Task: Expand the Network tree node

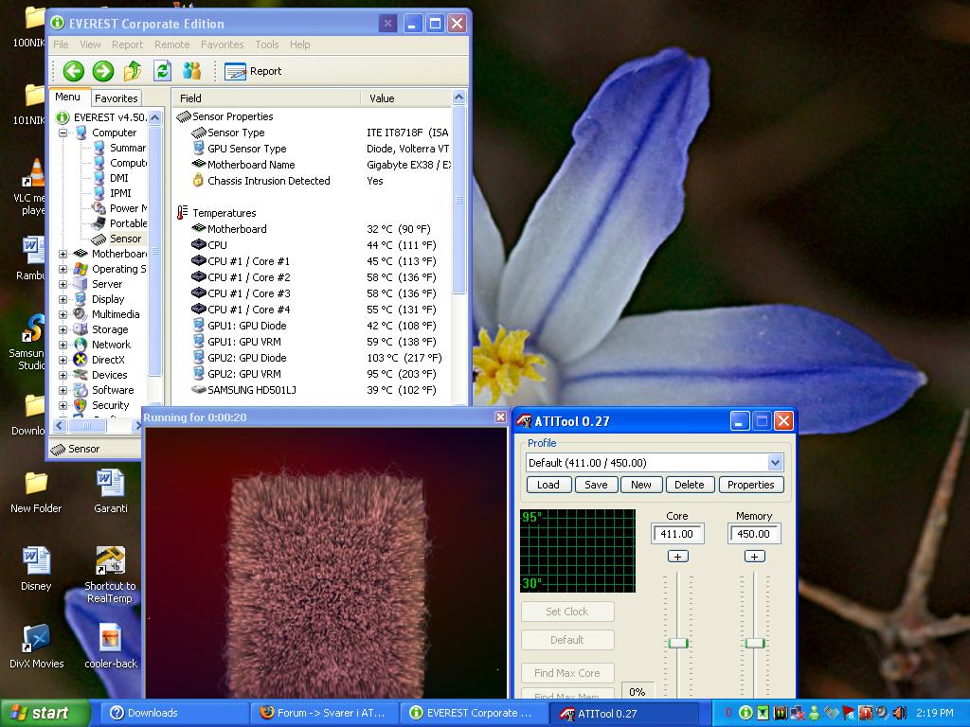Action: [63, 345]
